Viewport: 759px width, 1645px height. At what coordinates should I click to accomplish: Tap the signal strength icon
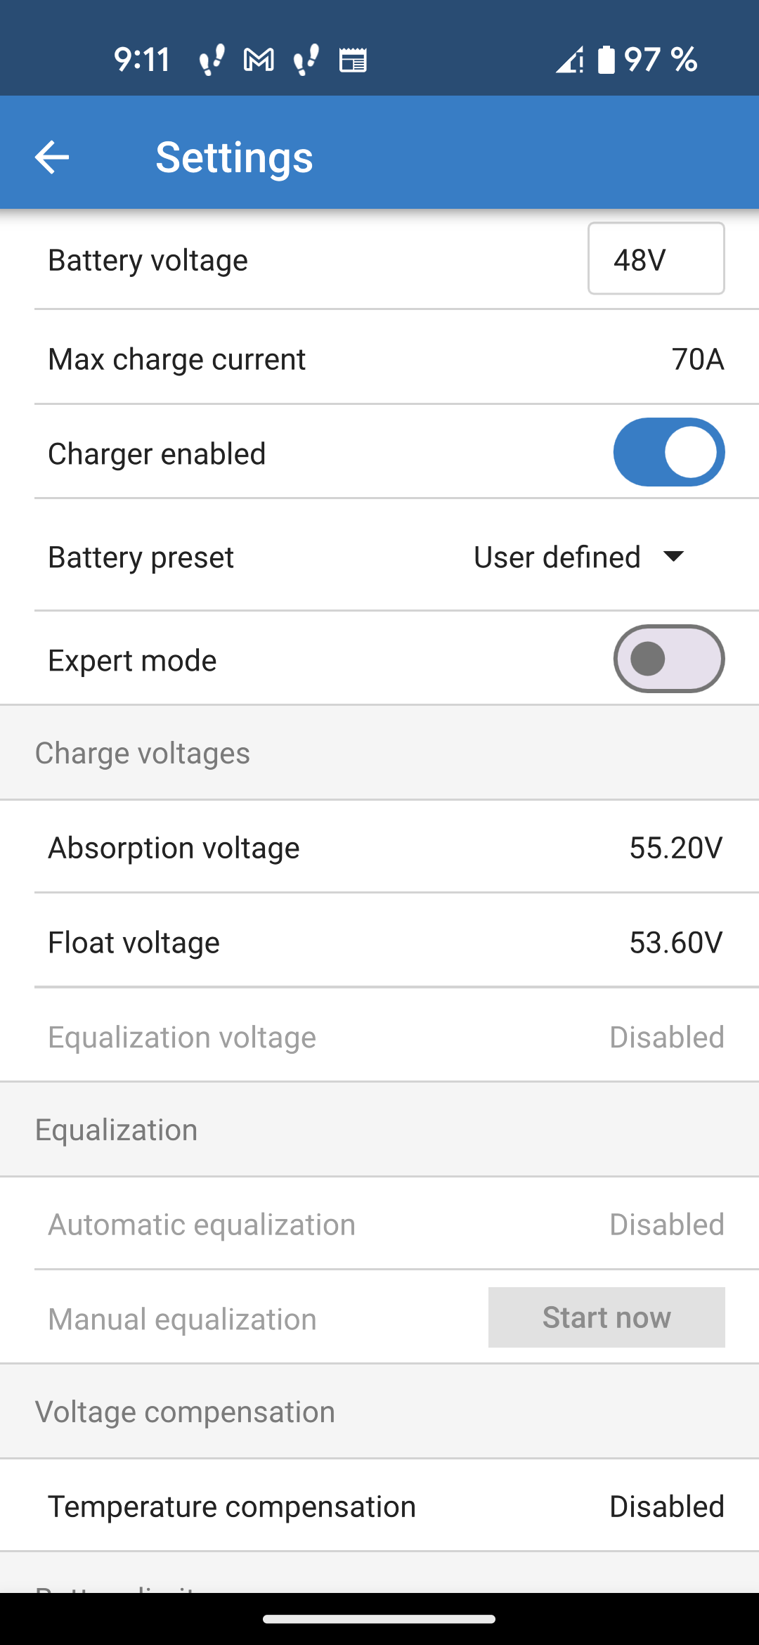569,60
